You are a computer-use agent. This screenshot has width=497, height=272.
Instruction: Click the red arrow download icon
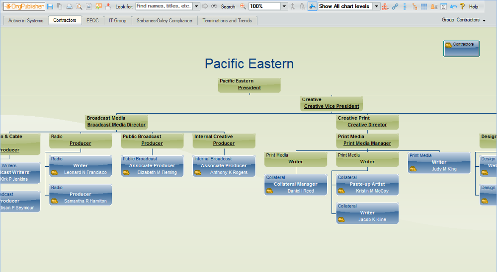108,6
